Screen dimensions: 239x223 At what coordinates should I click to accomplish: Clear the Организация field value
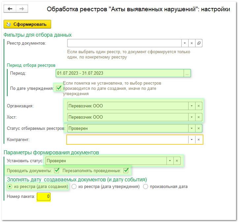point(198,106)
